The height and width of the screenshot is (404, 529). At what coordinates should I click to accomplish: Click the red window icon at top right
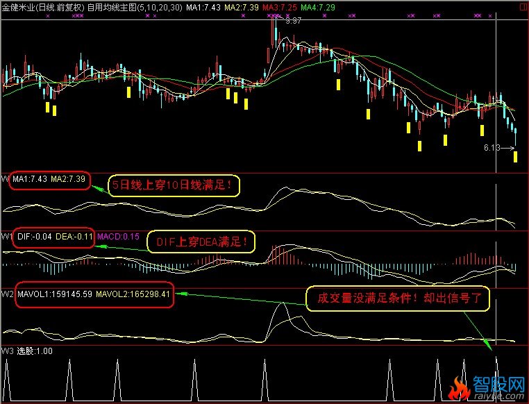(524, 8)
